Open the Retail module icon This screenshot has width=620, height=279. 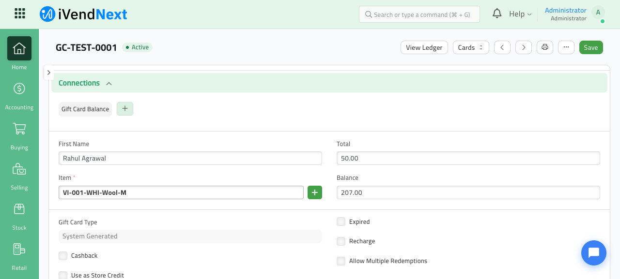[19, 250]
